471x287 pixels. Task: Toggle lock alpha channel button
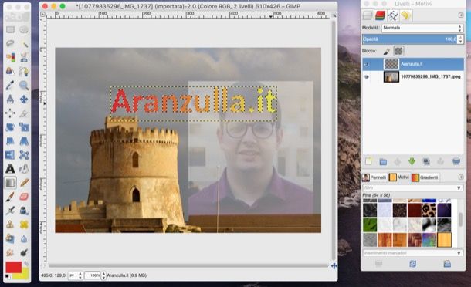click(399, 51)
